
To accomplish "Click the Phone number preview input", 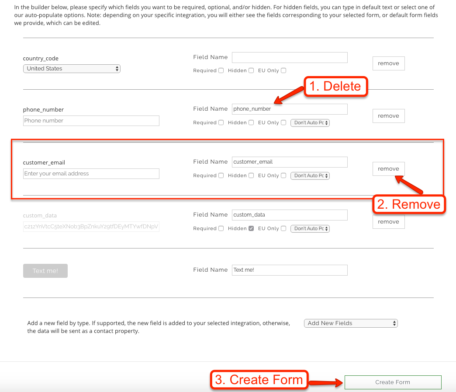I will [91, 121].
